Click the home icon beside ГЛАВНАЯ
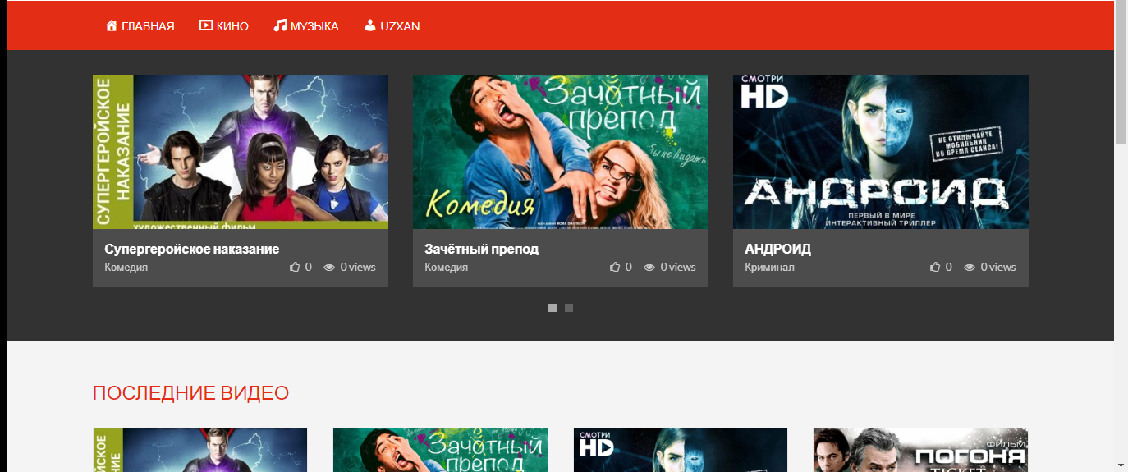1128x472 pixels. pyautogui.click(x=112, y=25)
